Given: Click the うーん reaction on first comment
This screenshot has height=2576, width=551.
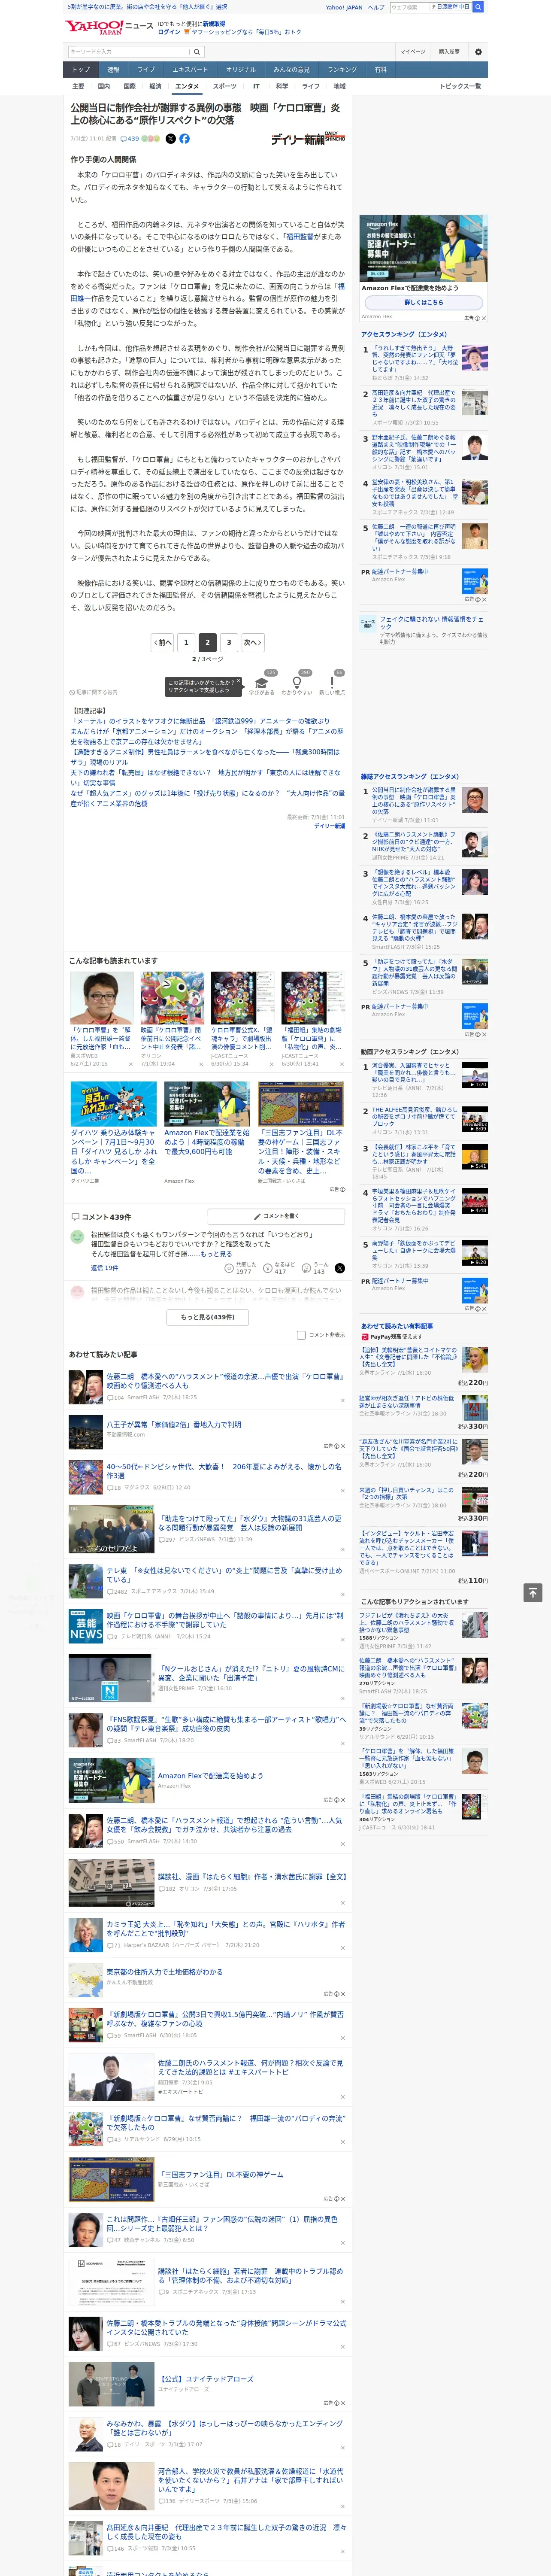Looking at the screenshot, I should (315, 1268).
